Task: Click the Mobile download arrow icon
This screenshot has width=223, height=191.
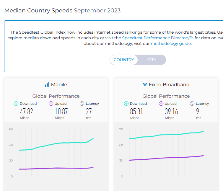Action: click(16, 104)
